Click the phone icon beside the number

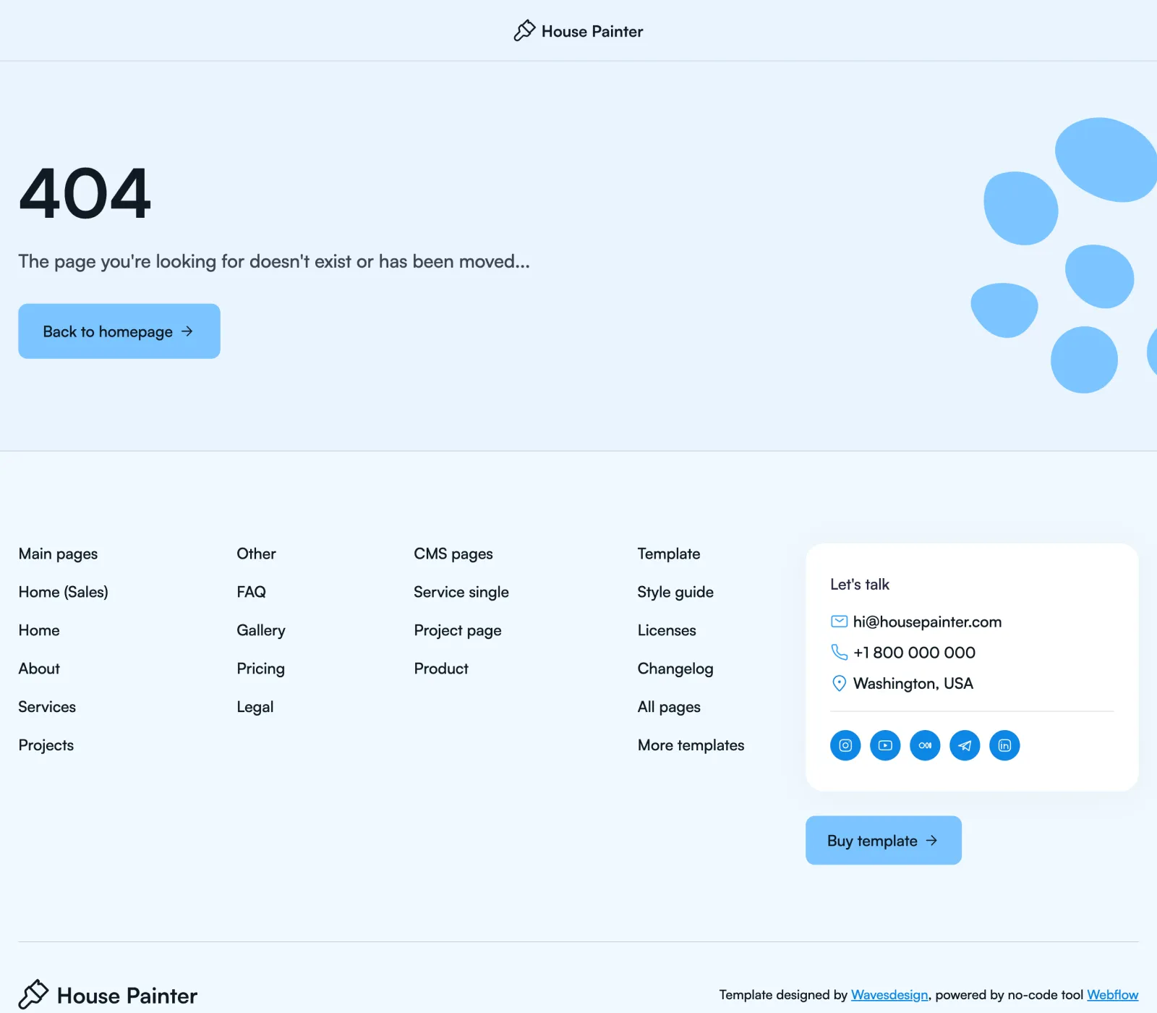click(839, 652)
